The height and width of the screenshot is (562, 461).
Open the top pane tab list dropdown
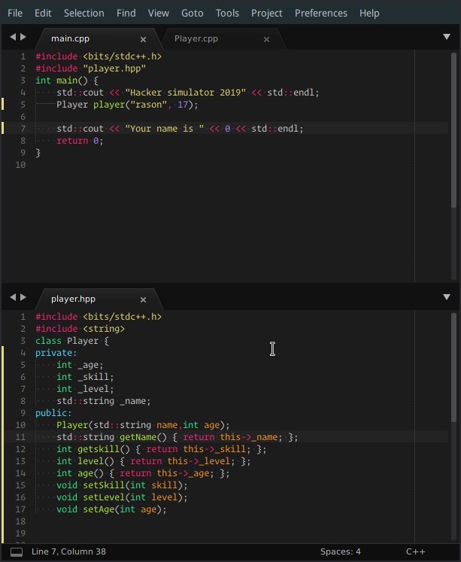tap(446, 37)
